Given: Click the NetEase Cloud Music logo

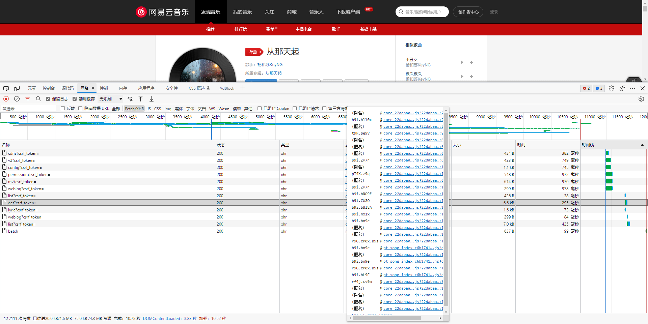Looking at the screenshot, I should (x=162, y=12).
